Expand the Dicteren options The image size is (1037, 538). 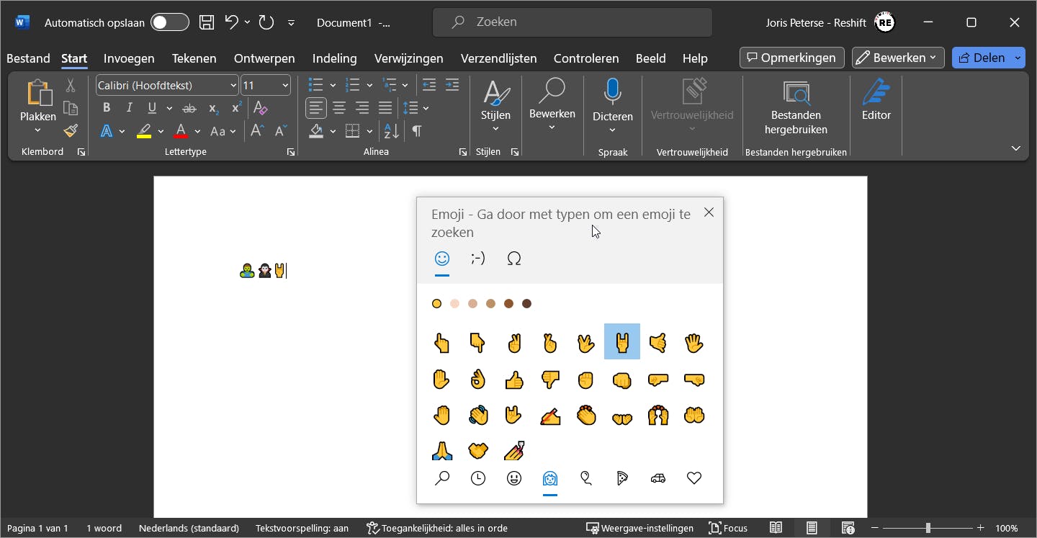pos(612,130)
